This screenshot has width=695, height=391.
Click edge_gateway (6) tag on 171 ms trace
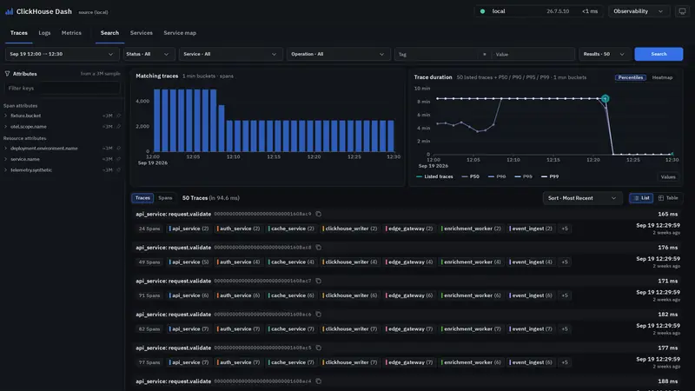click(x=409, y=295)
